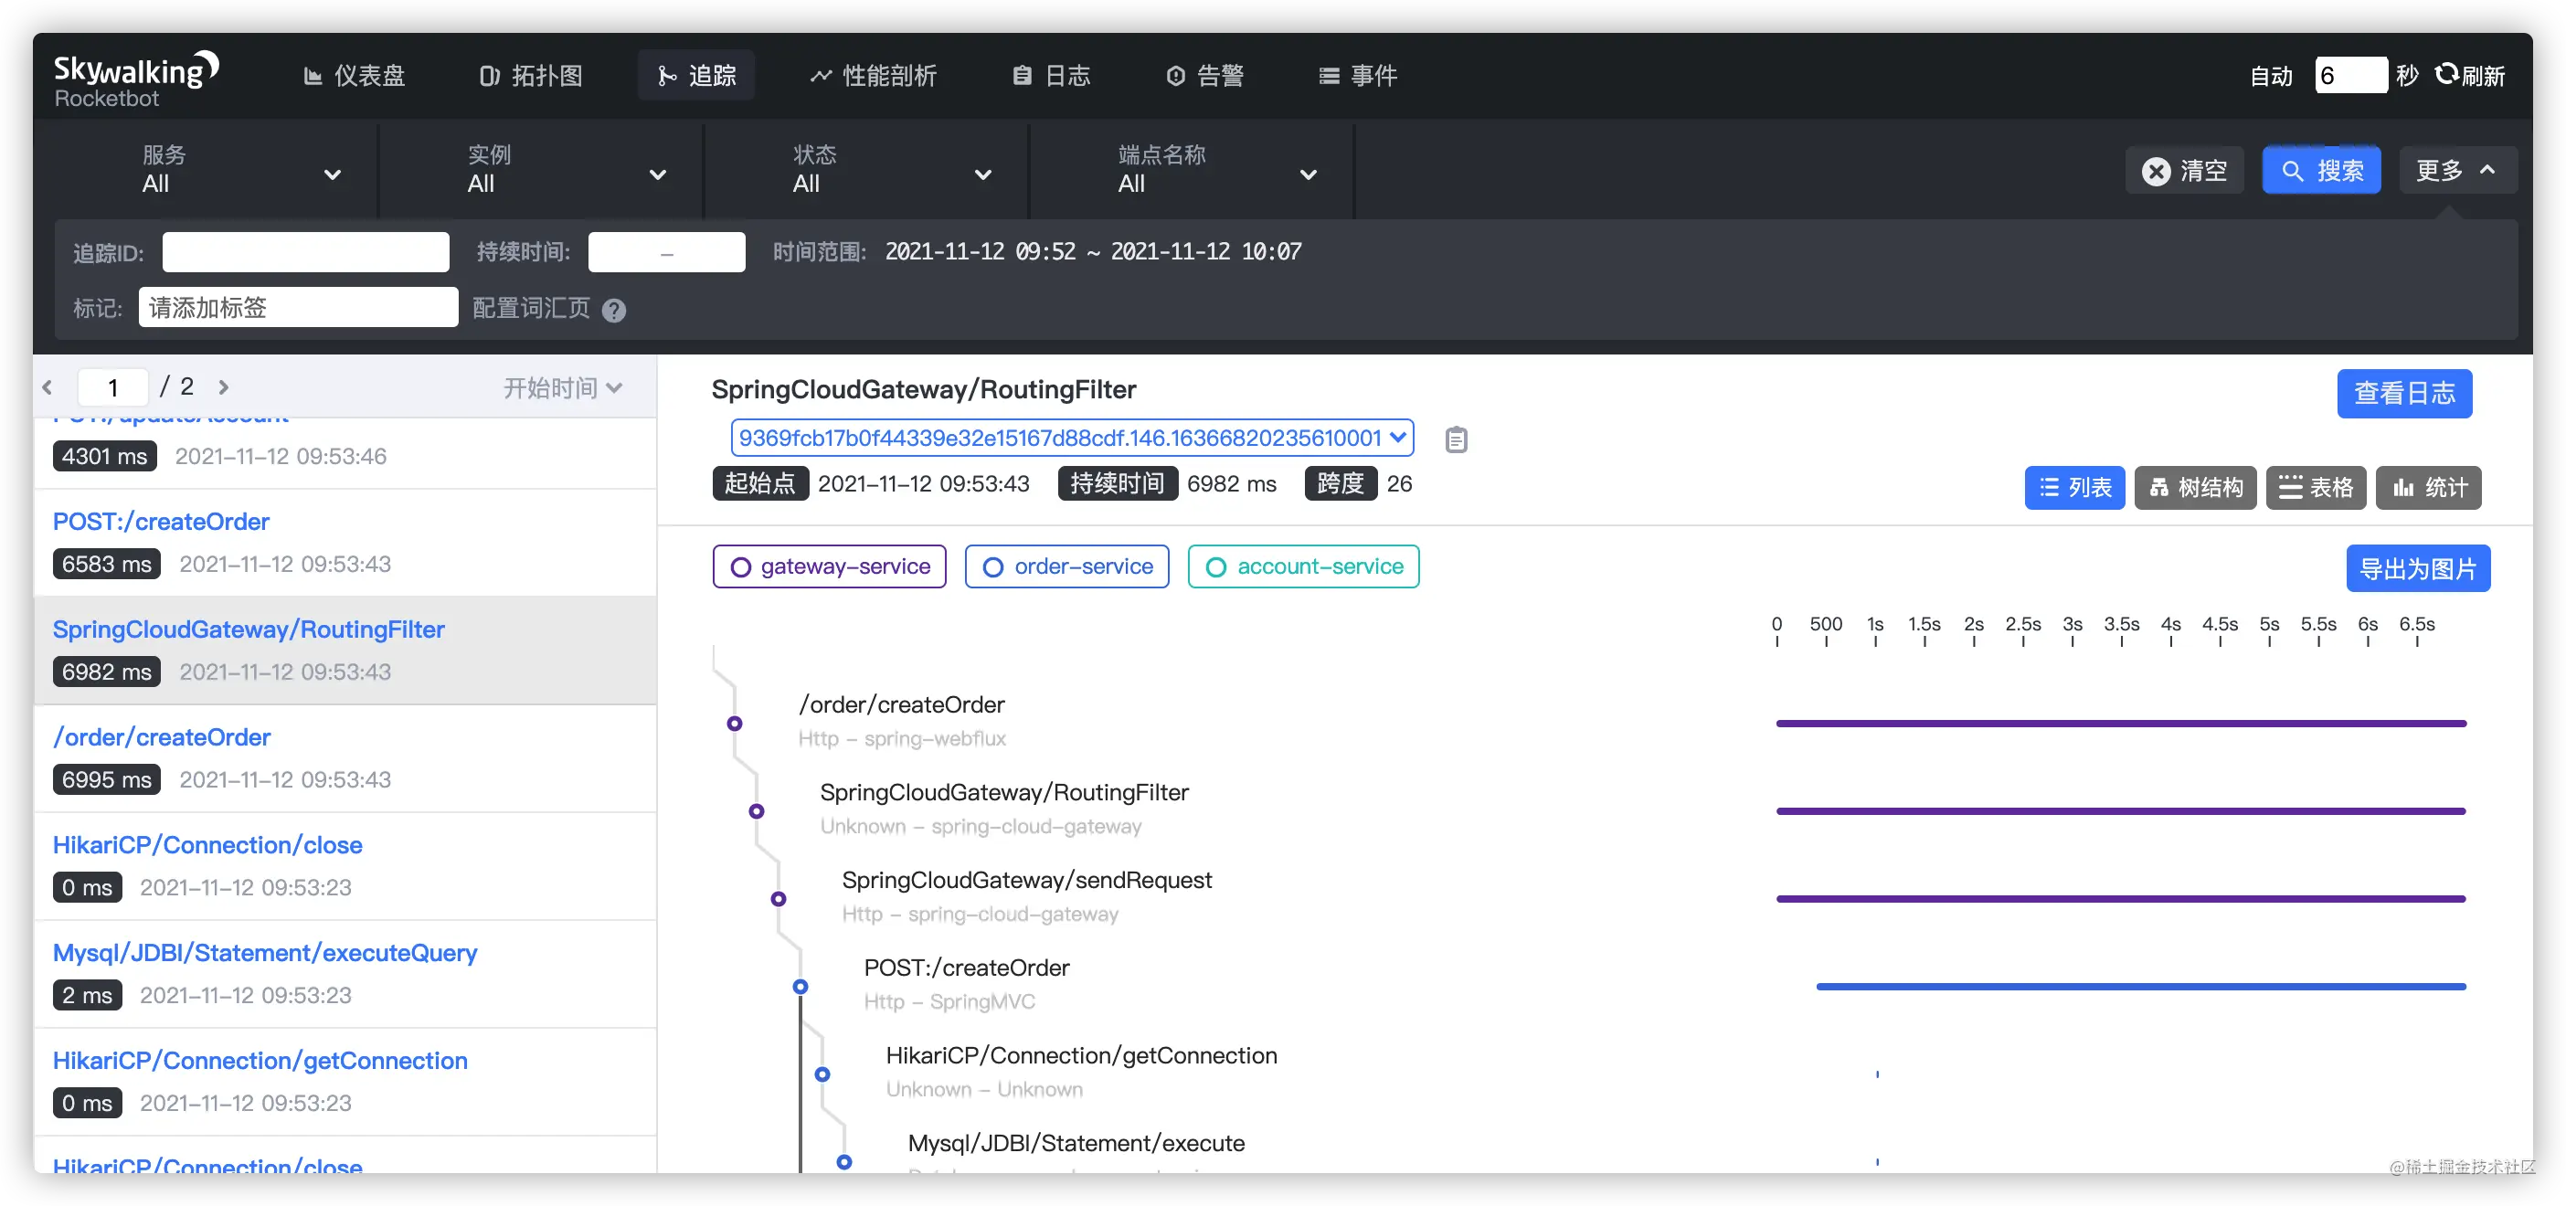Screen dimensions: 2566x1206
Task: Switch to 统计 statistics view
Action: (2427, 488)
